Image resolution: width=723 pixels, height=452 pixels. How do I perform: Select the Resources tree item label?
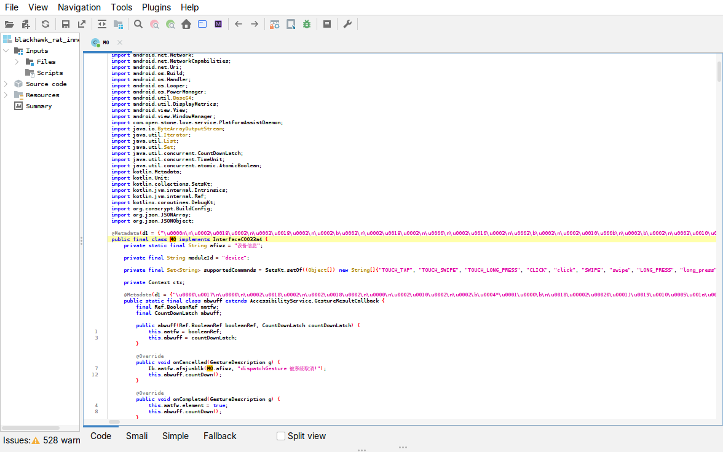(x=42, y=95)
